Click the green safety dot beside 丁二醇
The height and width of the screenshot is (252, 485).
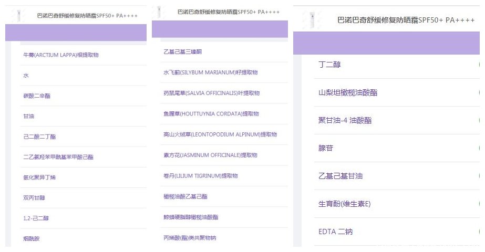tap(481, 65)
